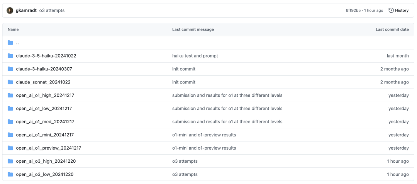Open commit hash 6ff92b5
Viewport: 417px width, 184px height.
click(353, 11)
